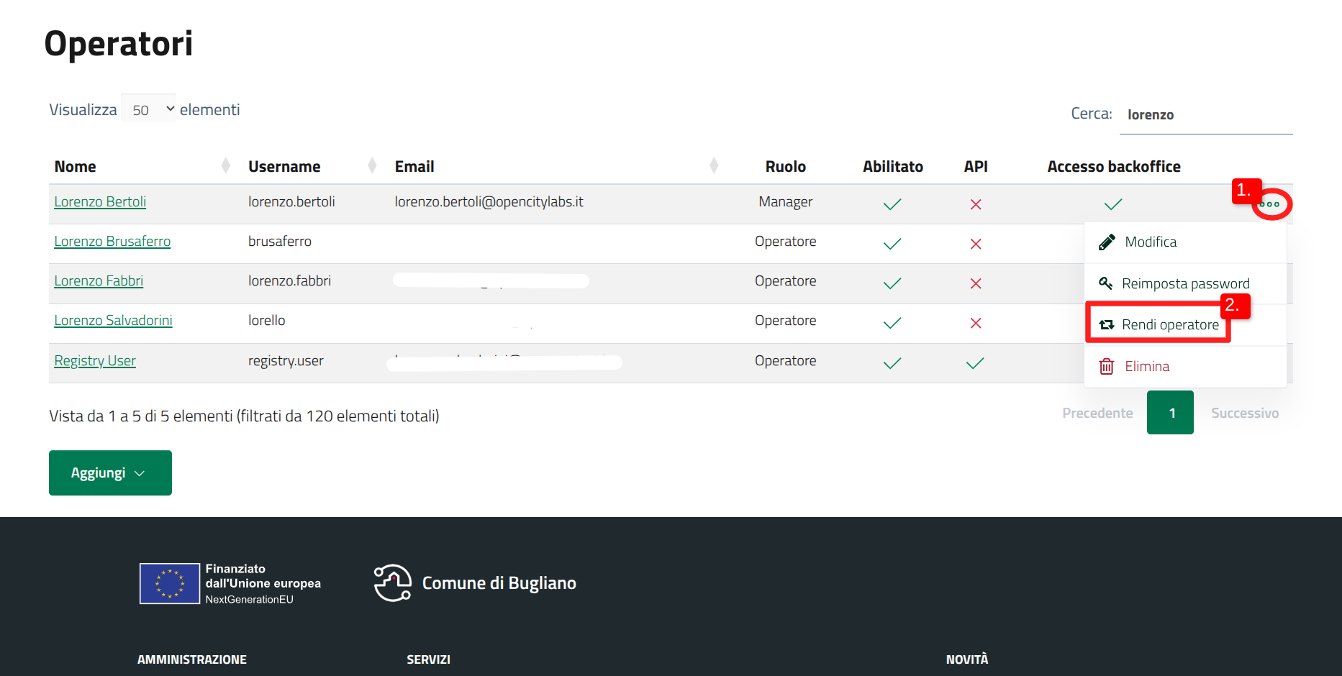
Task: Click Abilitato checkmark in Lorenzo Brusaferro row
Action: (892, 244)
